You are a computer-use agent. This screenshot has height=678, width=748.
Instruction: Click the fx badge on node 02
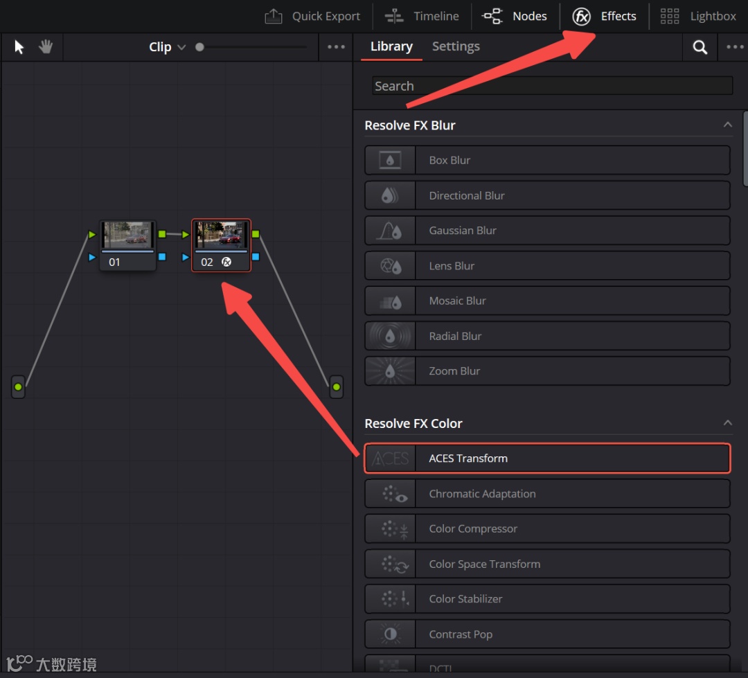226,262
